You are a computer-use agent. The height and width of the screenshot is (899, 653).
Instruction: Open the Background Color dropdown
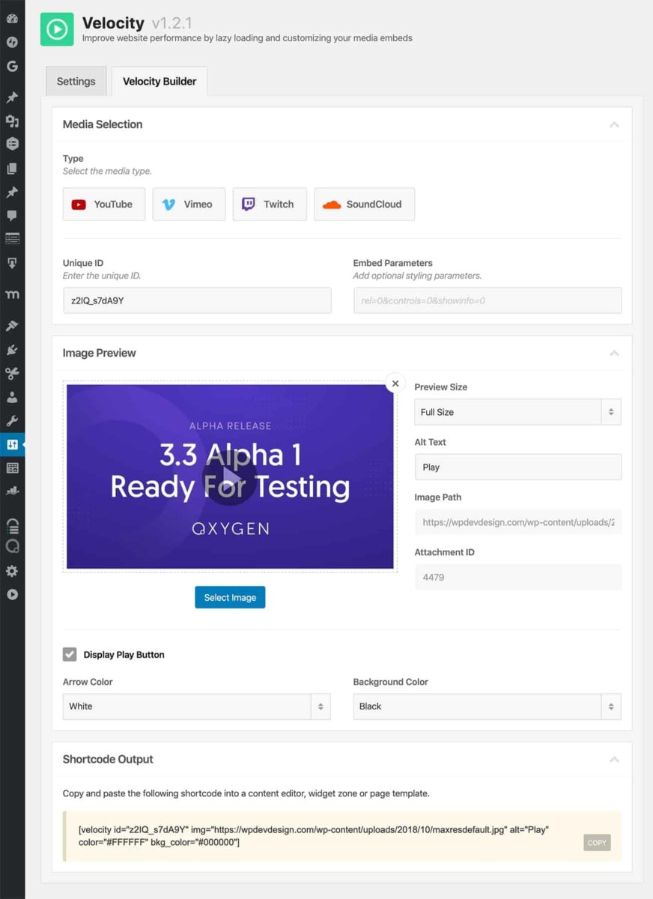[x=487, y=706]
